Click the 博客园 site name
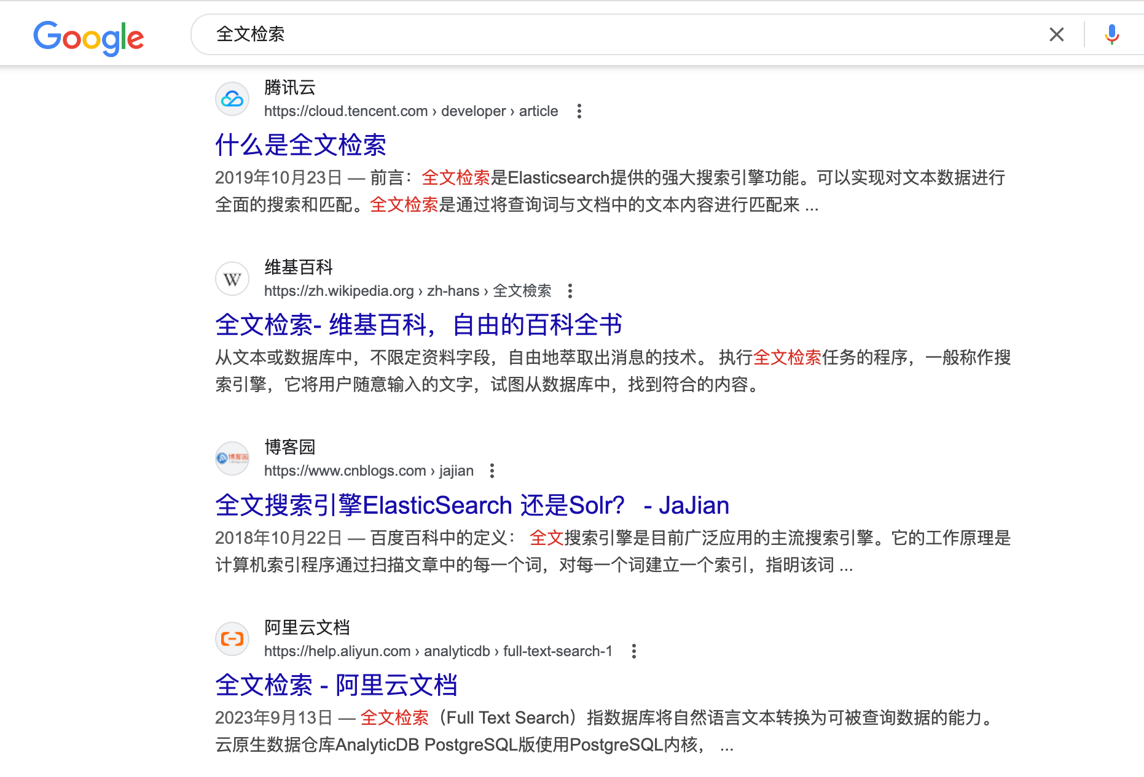This screenshot has height=777, width=1144. [289, 447]
